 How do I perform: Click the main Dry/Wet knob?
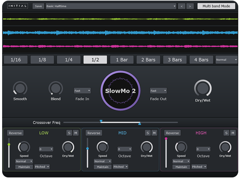[x=203, y=89]
